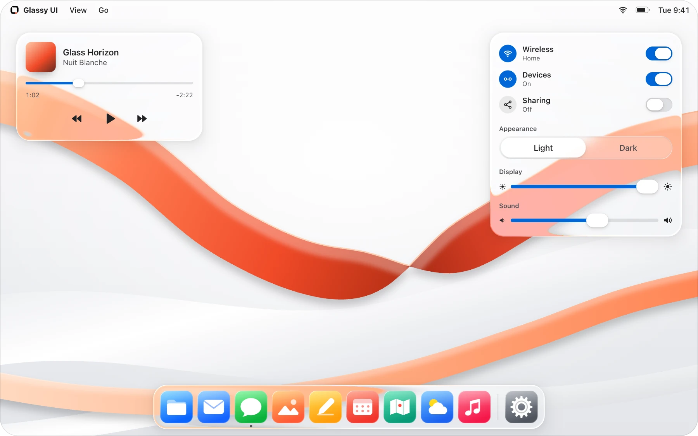This screenshot has width=698, height=436.
Task: Enable the Sharing toggle
Action: pyautogui.click(x=659, y=105)
